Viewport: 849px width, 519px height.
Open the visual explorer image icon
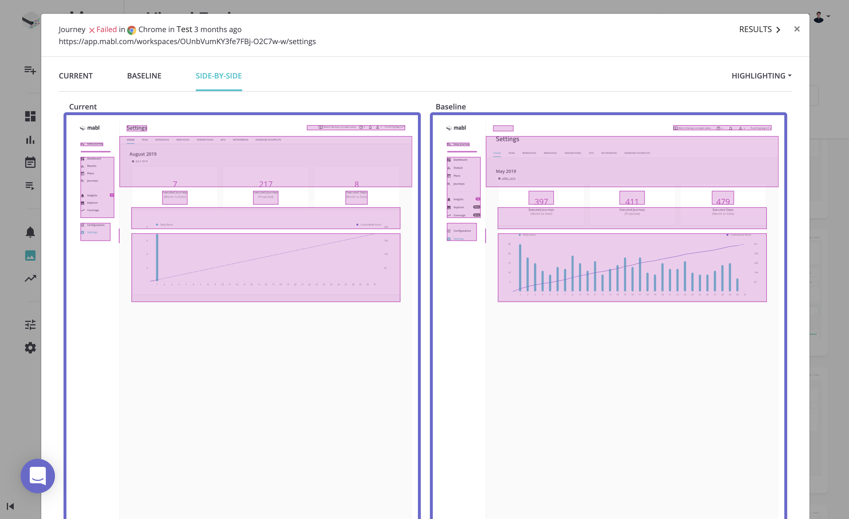(x=30, y=255)
